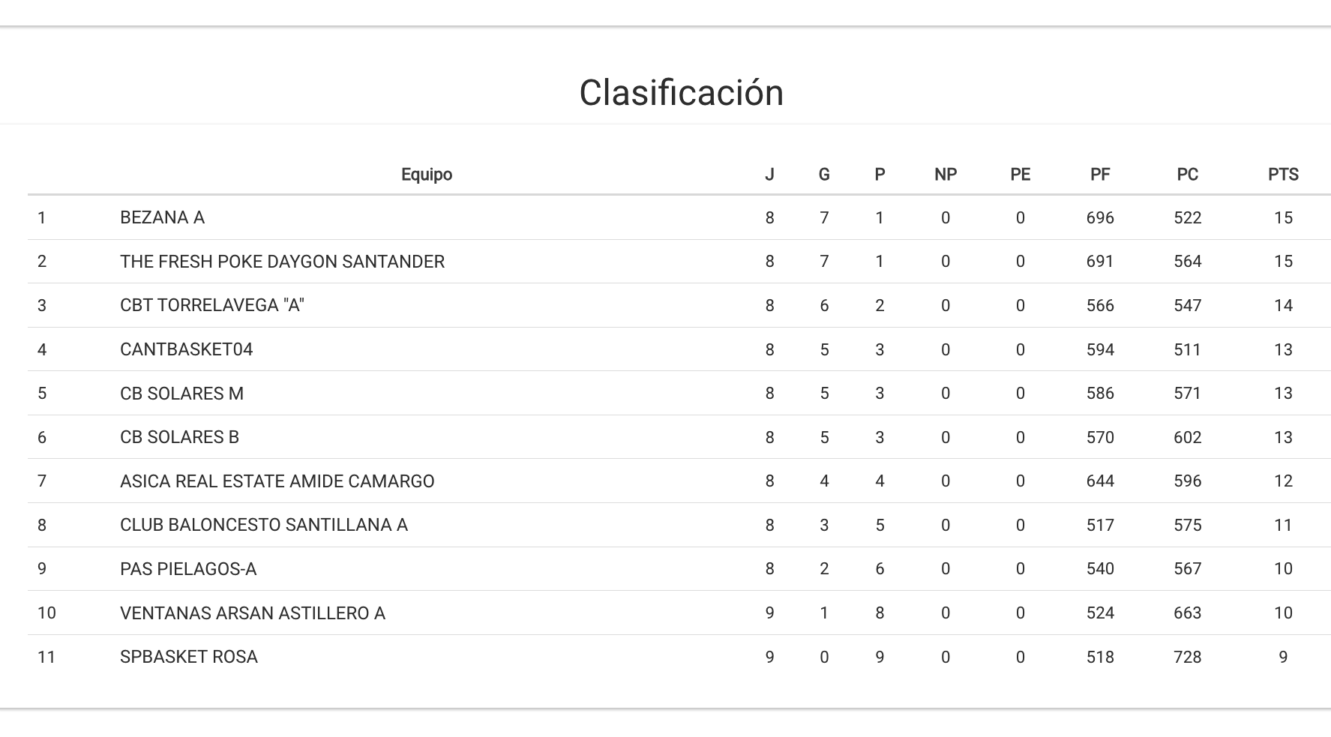
Task: Click the PTS column header
Action: pyautogui.click(x=1282, y=175)
